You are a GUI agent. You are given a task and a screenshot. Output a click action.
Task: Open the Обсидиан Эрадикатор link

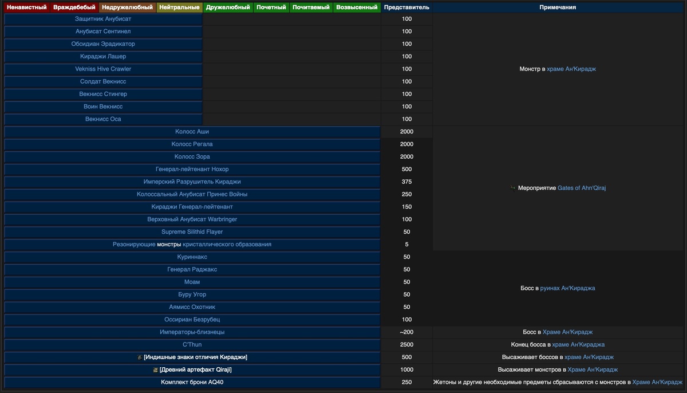click(x=103, y=44)
